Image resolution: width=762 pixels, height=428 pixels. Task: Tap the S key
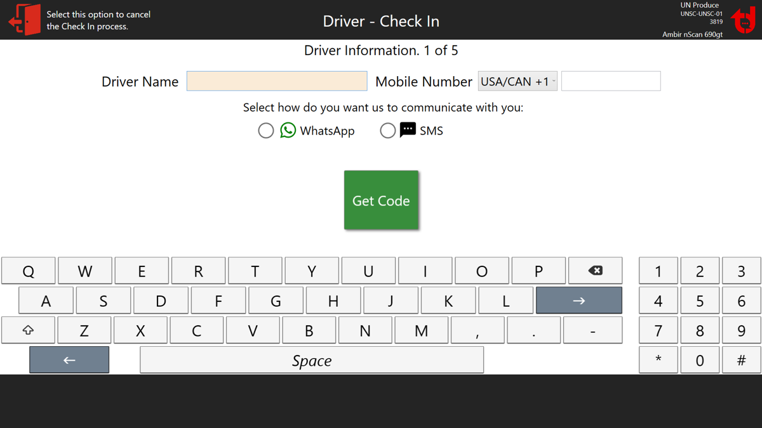pyautogui.click(x=103, y=301)
